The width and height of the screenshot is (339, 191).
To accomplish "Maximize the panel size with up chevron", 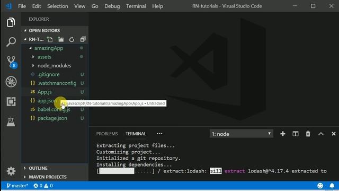I will [321, 134].
